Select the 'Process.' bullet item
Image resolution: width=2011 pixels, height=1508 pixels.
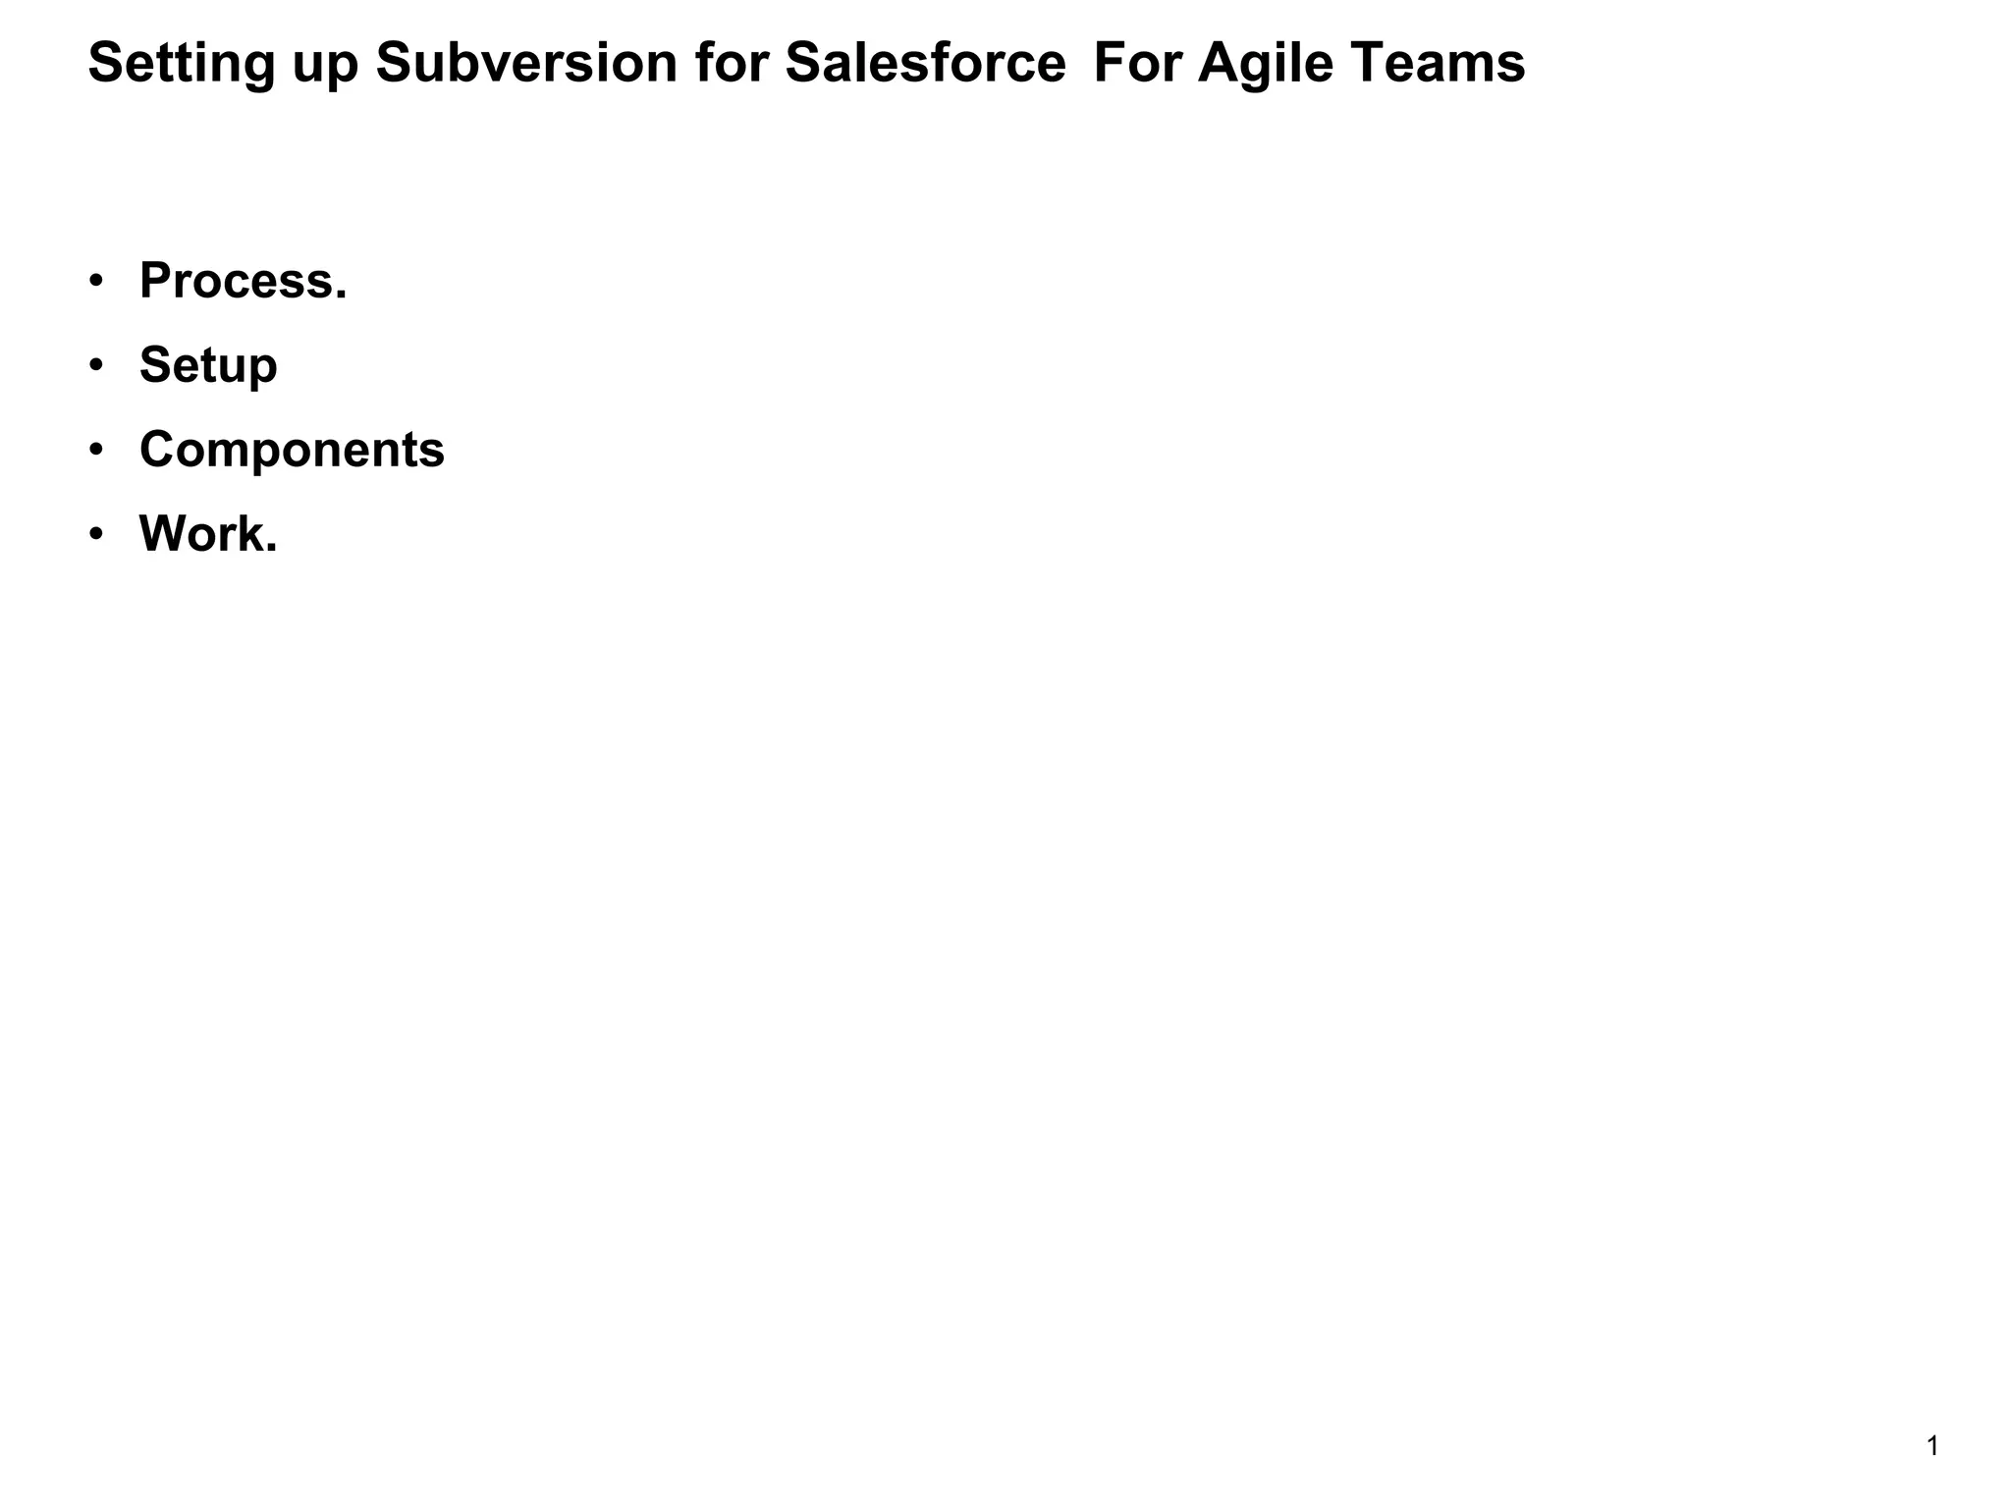pos(243,281)
